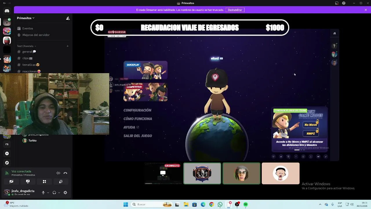This screenshot has height=209, width=371.
Task: Open WhatsApp from taskbar
Action: click(x=220, y=204)
